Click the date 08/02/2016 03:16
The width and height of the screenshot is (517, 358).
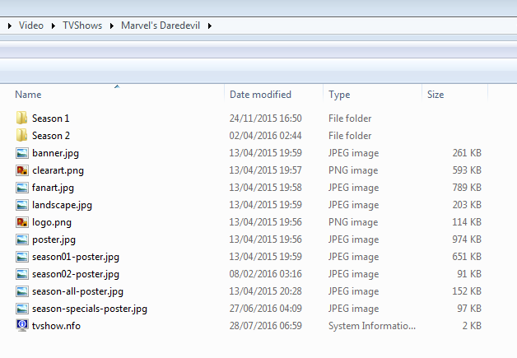point(265,274)
